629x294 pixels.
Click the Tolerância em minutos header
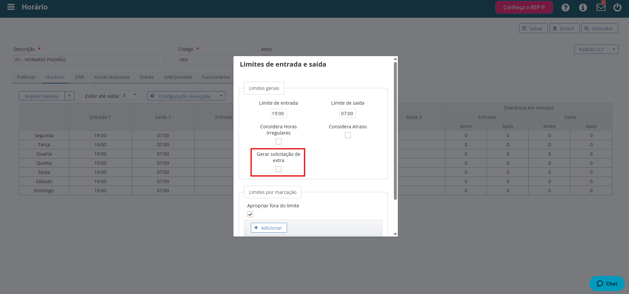click(528, 108)
